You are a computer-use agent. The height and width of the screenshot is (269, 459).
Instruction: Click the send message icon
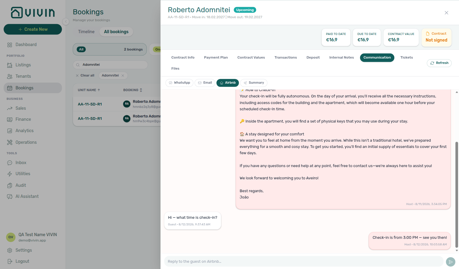[451, 262]
